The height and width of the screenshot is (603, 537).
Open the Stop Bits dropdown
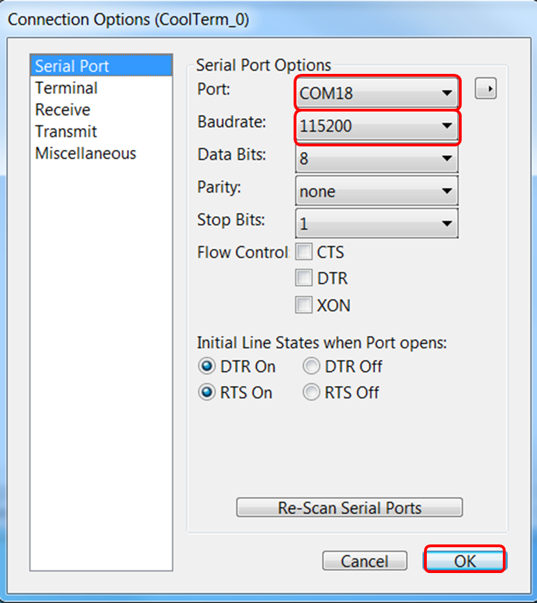(377, 224)
